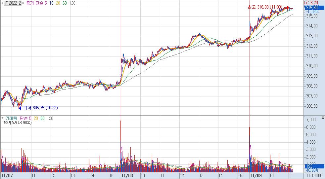Screen dimensions: 325x179
Task: Click the volume panel 단순 5 average legend
Action: (25, 118)
